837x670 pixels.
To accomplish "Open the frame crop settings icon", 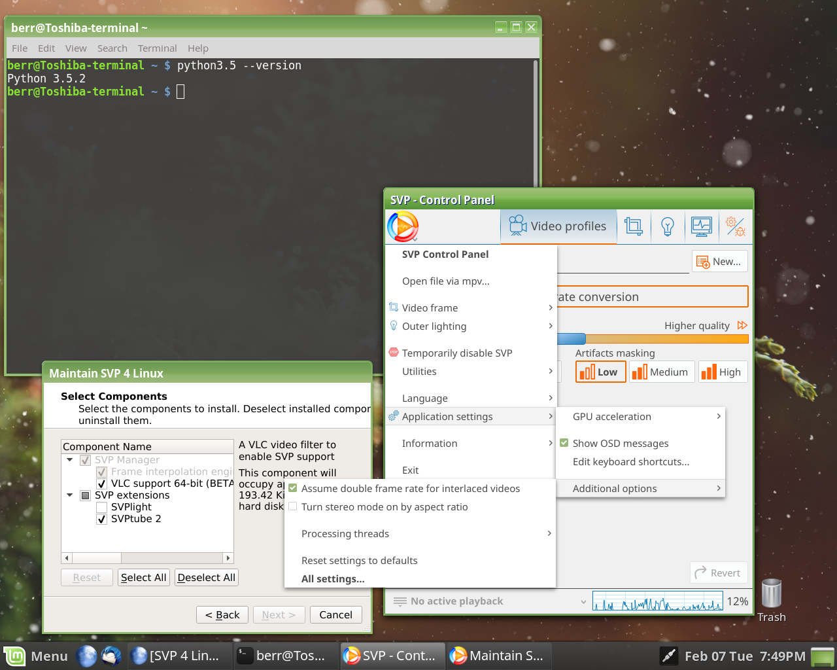I will coord(633,226).
